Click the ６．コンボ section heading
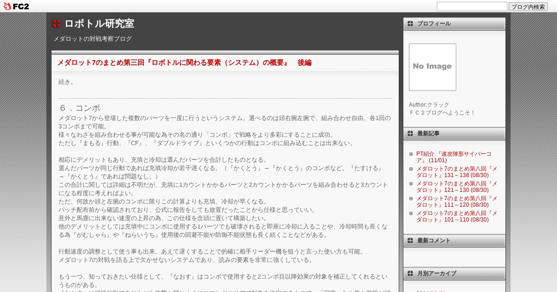557x292 pixels. click(x=79, y=108)
